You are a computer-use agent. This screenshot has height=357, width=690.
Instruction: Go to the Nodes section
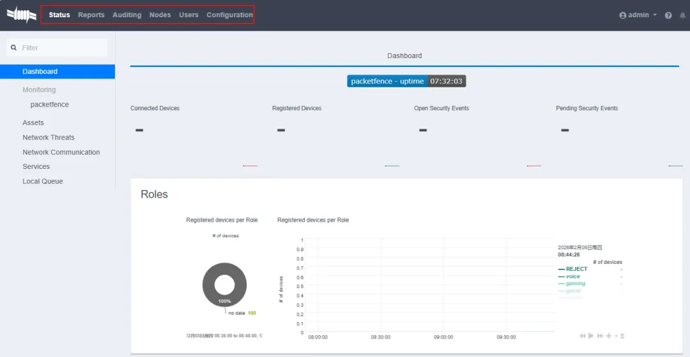click(x=160, y=15)
